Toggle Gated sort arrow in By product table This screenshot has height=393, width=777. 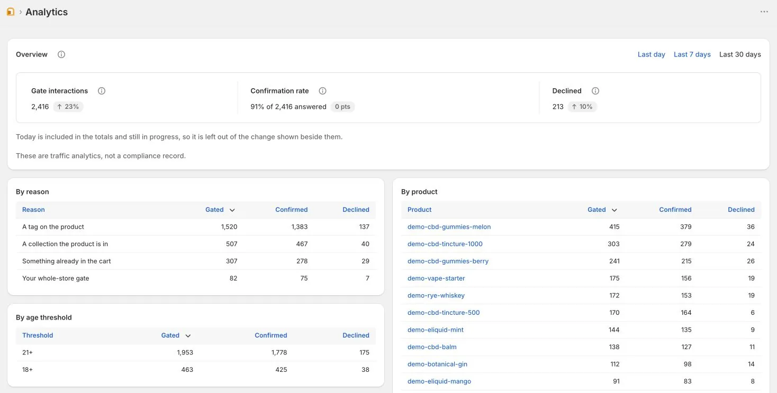coord(614,210)
